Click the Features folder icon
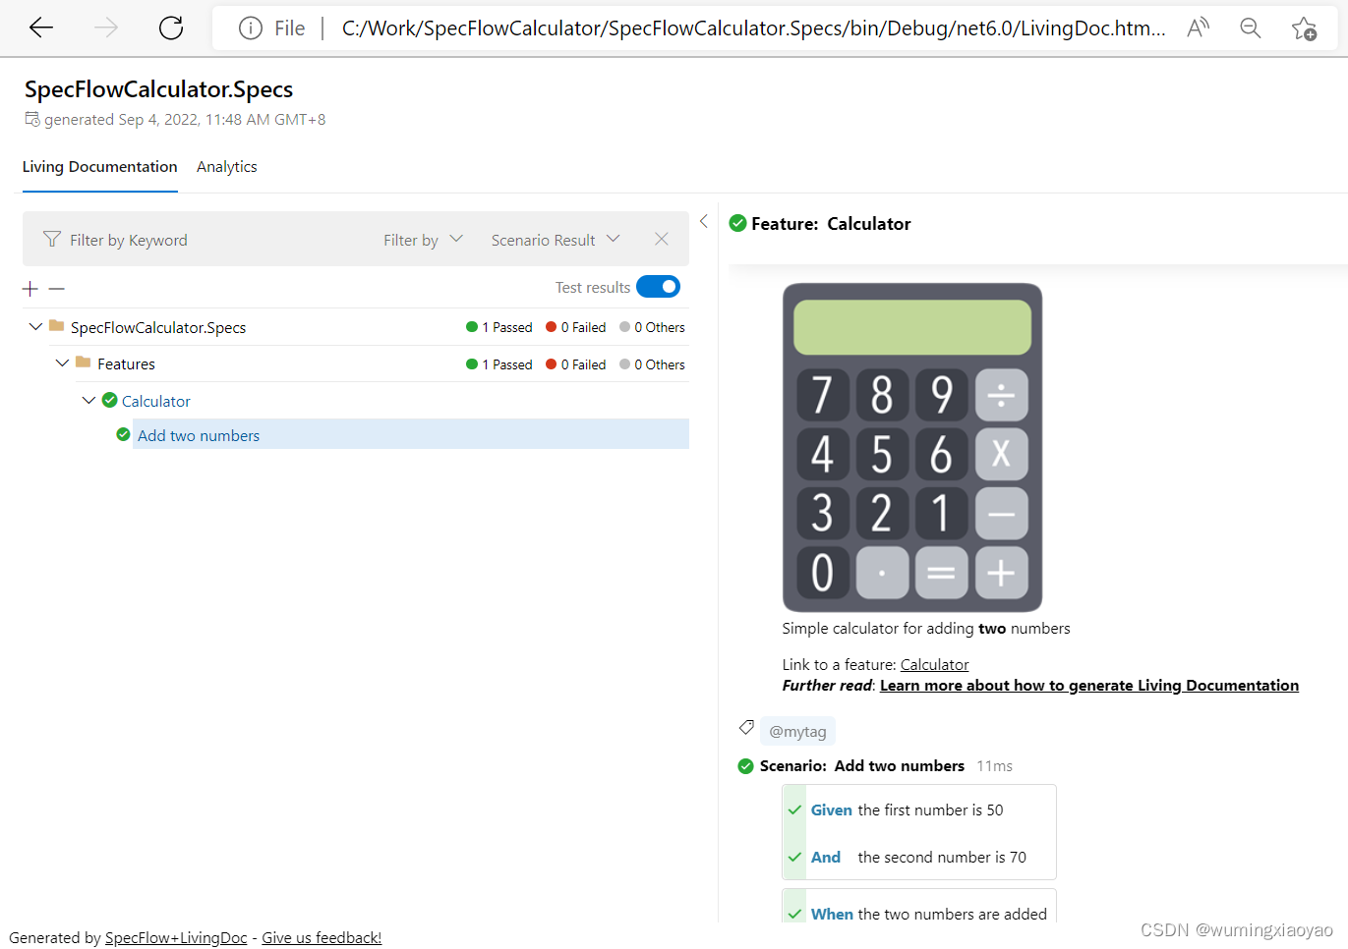Viewport: 1348px width, 949px height. click(x=84, y=362)
